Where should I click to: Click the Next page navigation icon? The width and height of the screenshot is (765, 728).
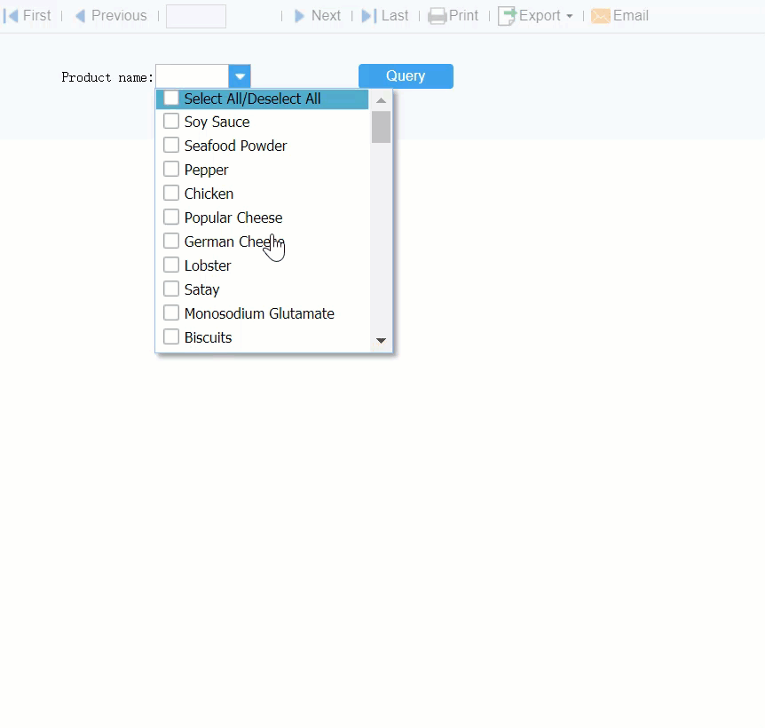click(301, 15)
